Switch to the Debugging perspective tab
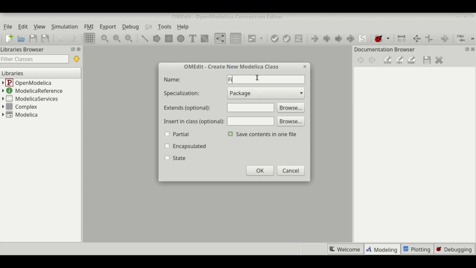Viewport: 476px width, 268px height. click(454, 249)
